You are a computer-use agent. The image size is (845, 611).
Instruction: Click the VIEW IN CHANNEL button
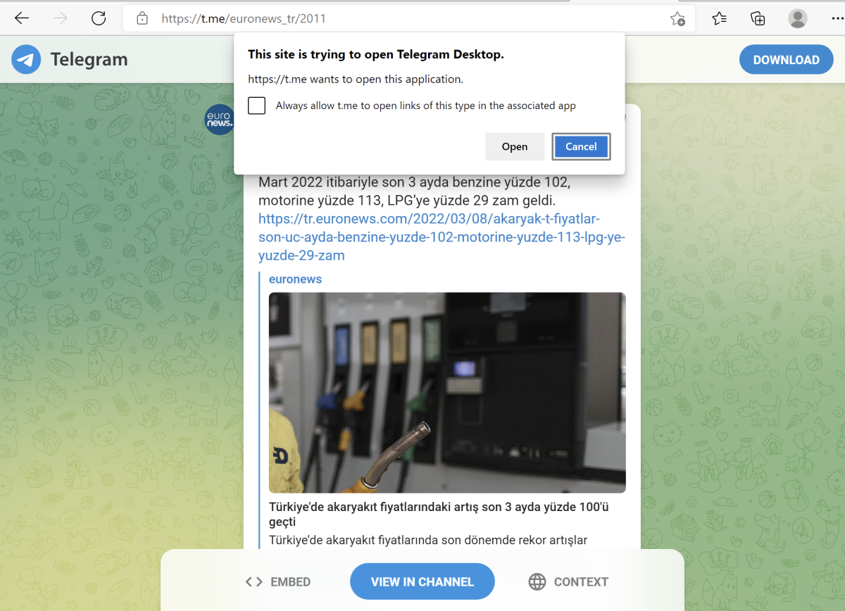[423, 581]
